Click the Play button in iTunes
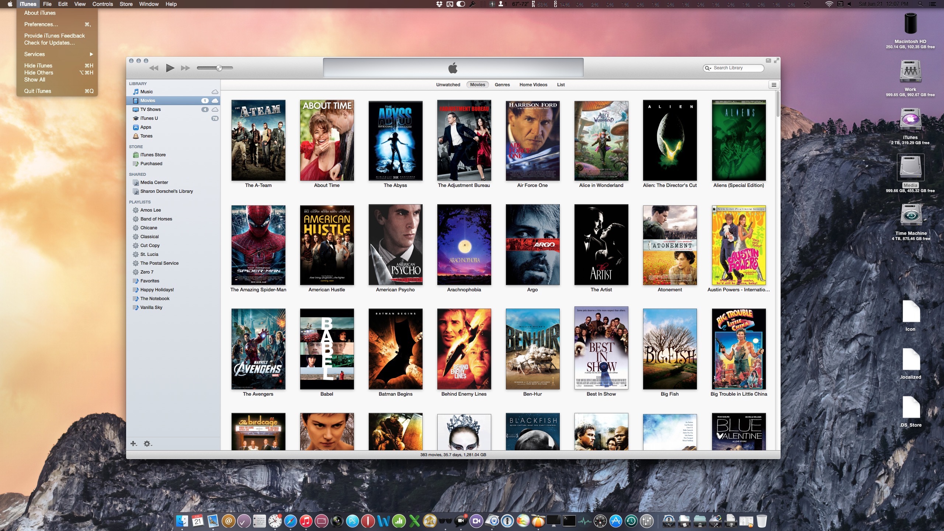The height and width of the screenshot is (531, 944). [x=170, y=68]
